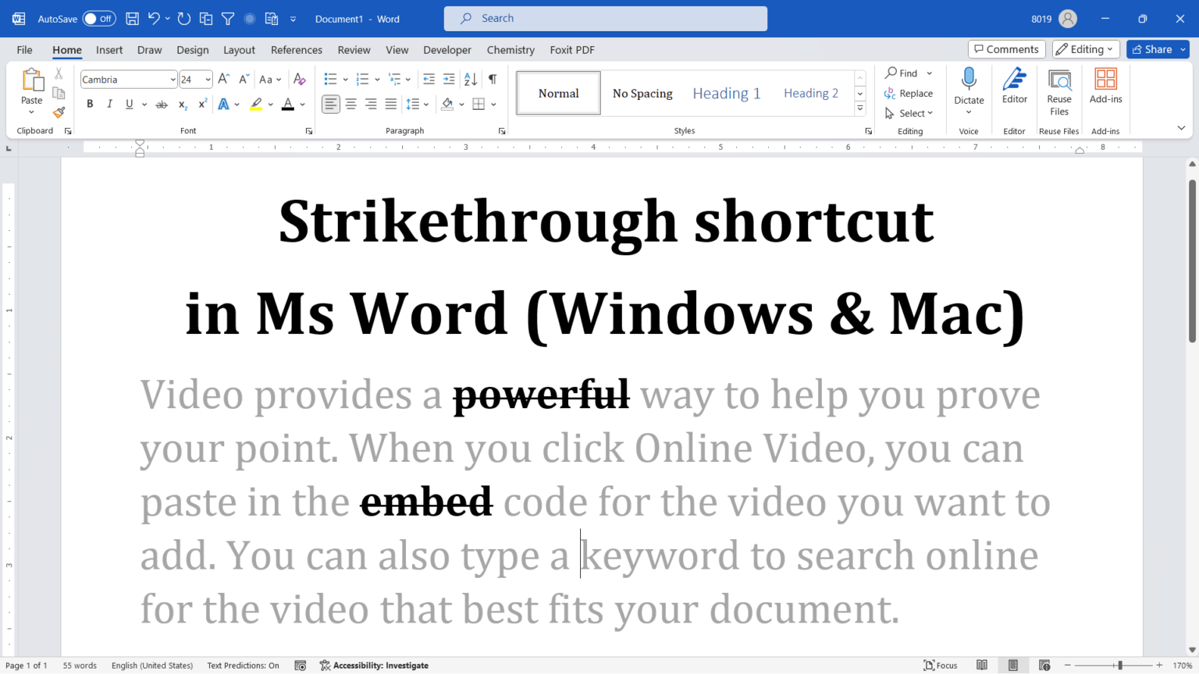
Task: Start Dictate from the Voice group
Action: [x=969, y=86]
